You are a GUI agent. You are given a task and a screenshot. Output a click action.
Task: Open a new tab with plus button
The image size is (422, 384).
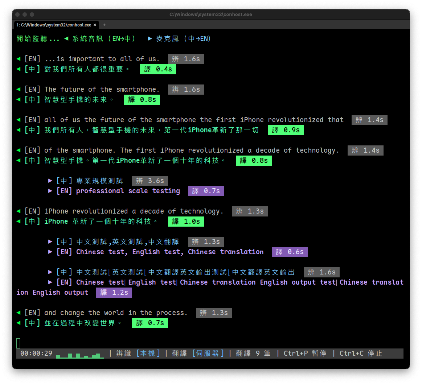pyautogui.click(x=104, y=25)
